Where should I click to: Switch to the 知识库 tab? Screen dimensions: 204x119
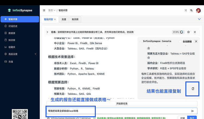[x=75, y=19]
